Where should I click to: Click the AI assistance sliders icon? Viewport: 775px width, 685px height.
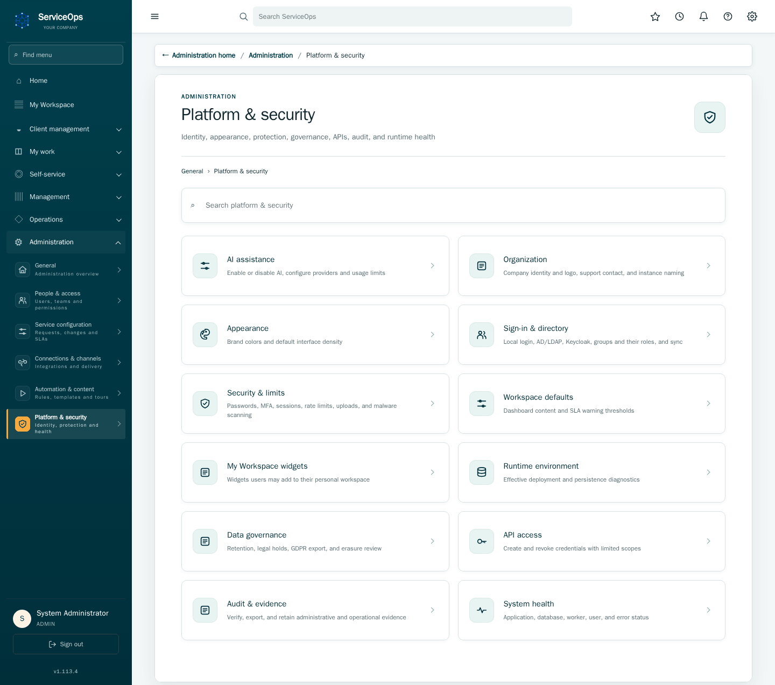click(x=205, y=266)
